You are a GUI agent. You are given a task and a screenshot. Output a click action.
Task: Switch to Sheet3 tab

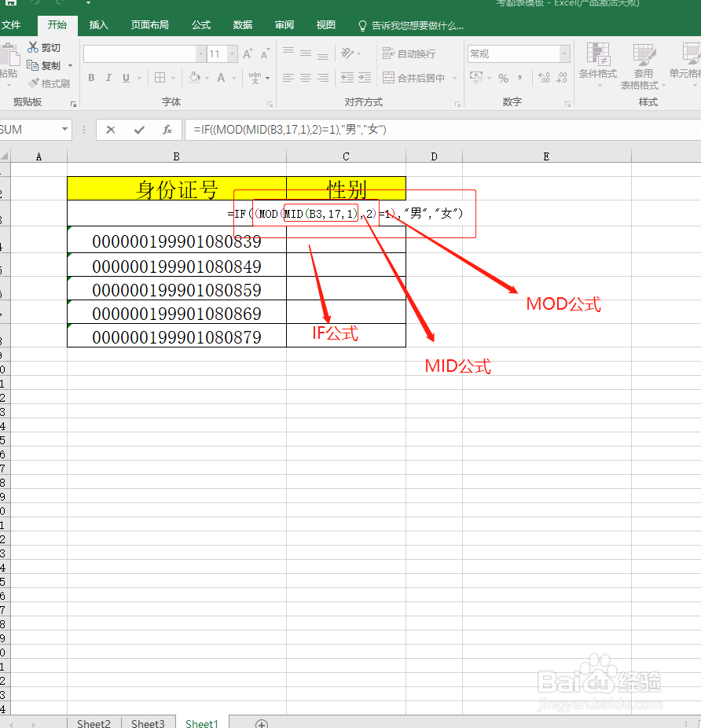[x=148, y=723]
